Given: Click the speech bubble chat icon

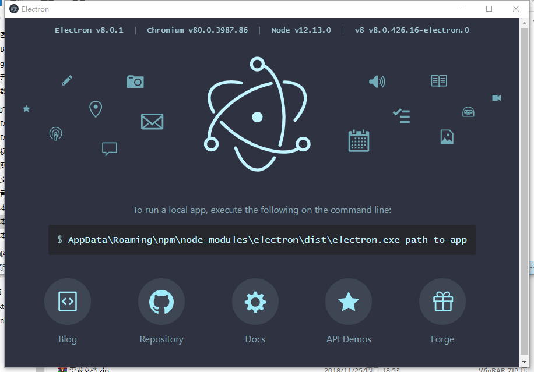Looking at the screenshot, I should pyautogui.click(x=110, y=149).
